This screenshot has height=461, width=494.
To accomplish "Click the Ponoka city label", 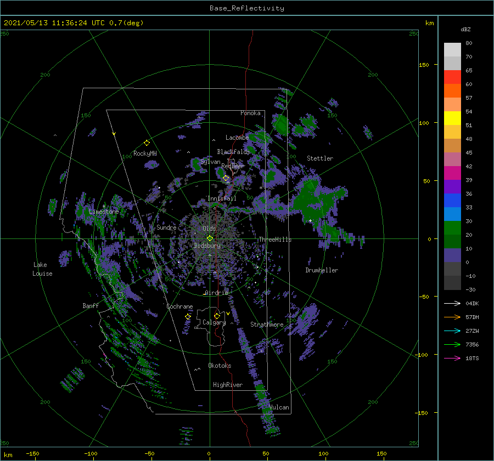I will tap(250, 113).
